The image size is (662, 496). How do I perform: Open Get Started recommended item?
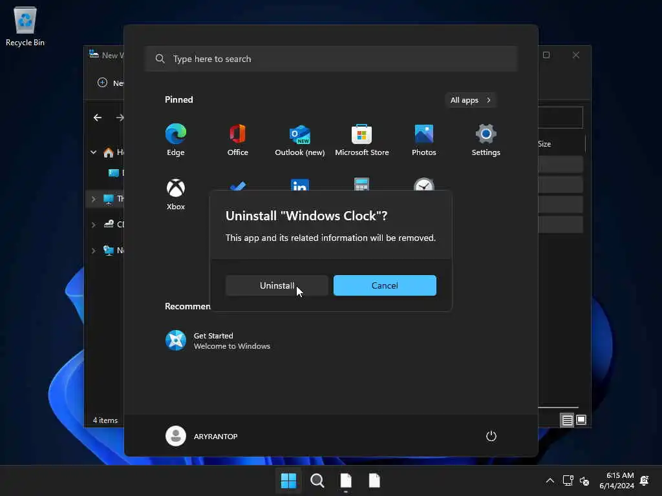[217, 340]
